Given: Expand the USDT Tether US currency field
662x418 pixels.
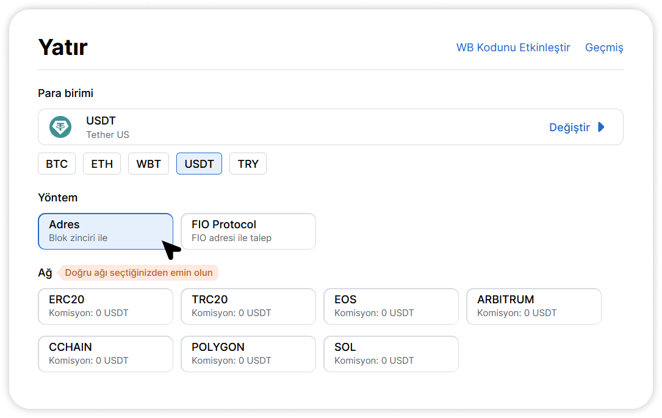Looking at the screenshot, I should coord(305,127).
